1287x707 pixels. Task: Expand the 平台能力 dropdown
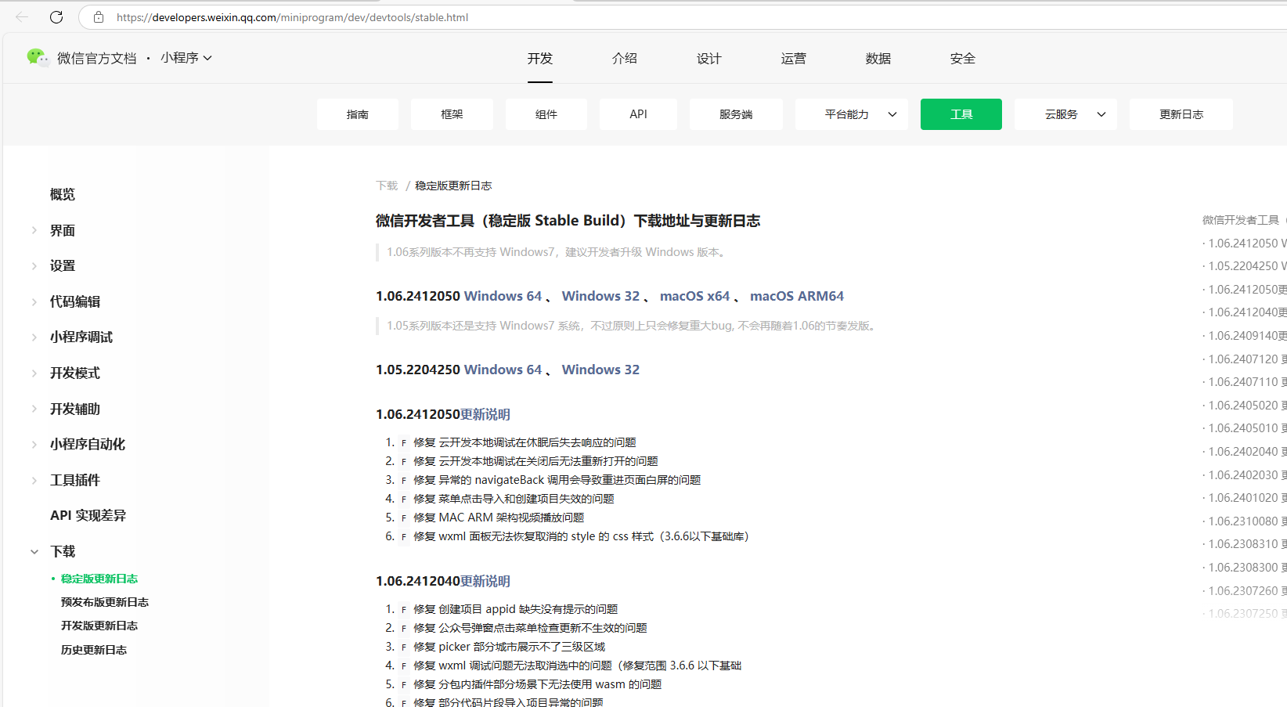pyautogui.click(x=852, y=114)
